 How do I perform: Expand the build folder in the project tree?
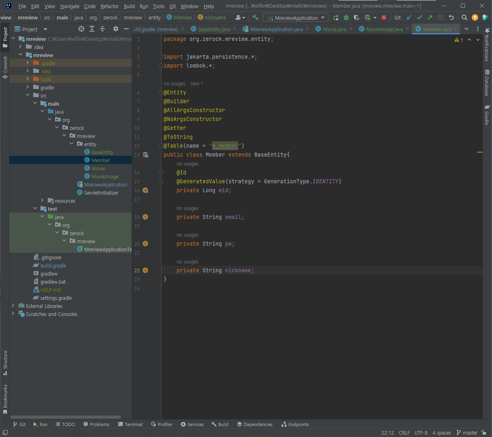(x=28, y=79)
